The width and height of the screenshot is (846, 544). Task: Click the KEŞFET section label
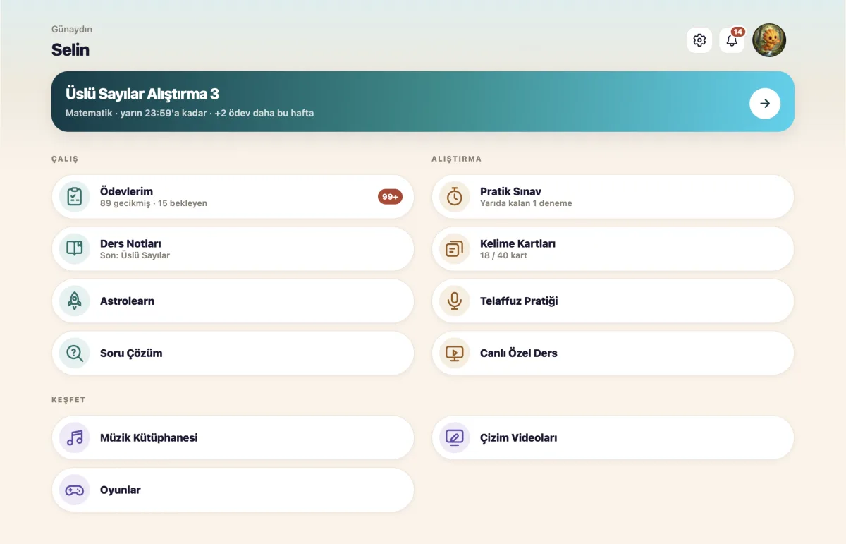68,400
